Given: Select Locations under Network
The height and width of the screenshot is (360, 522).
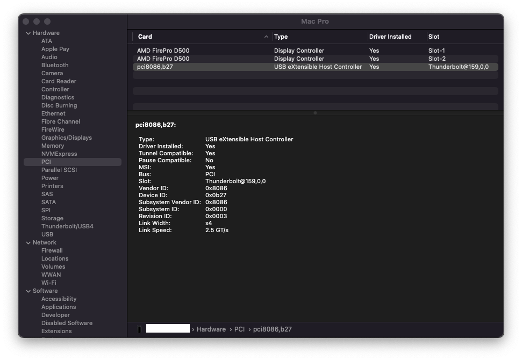Looking at the screenshot, I should coord(55,258).
